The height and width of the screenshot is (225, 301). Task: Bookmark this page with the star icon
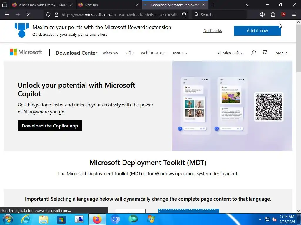click(184, 15)
